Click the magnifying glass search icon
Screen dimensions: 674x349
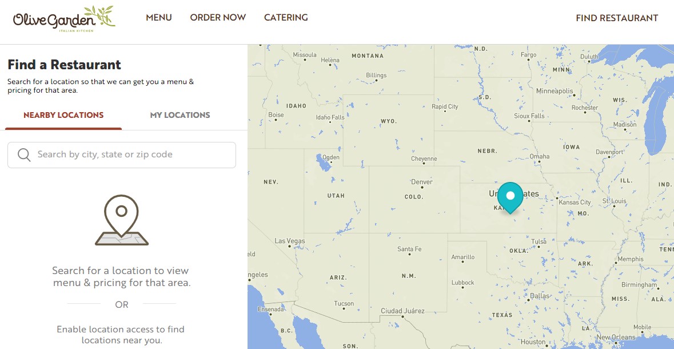click(24, 155)
